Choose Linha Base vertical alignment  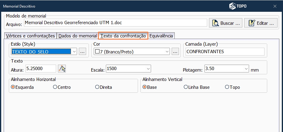186,87
